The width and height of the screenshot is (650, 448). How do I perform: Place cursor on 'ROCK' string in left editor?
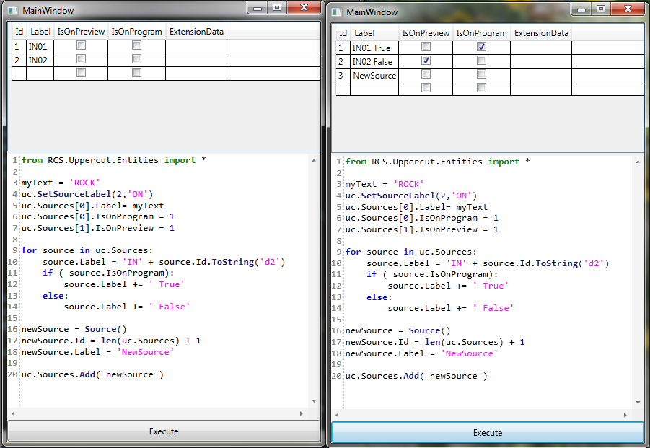tap(84, 183)
